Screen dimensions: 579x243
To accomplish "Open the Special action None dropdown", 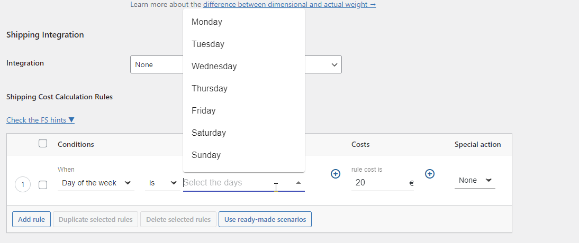I will point(475,180).
